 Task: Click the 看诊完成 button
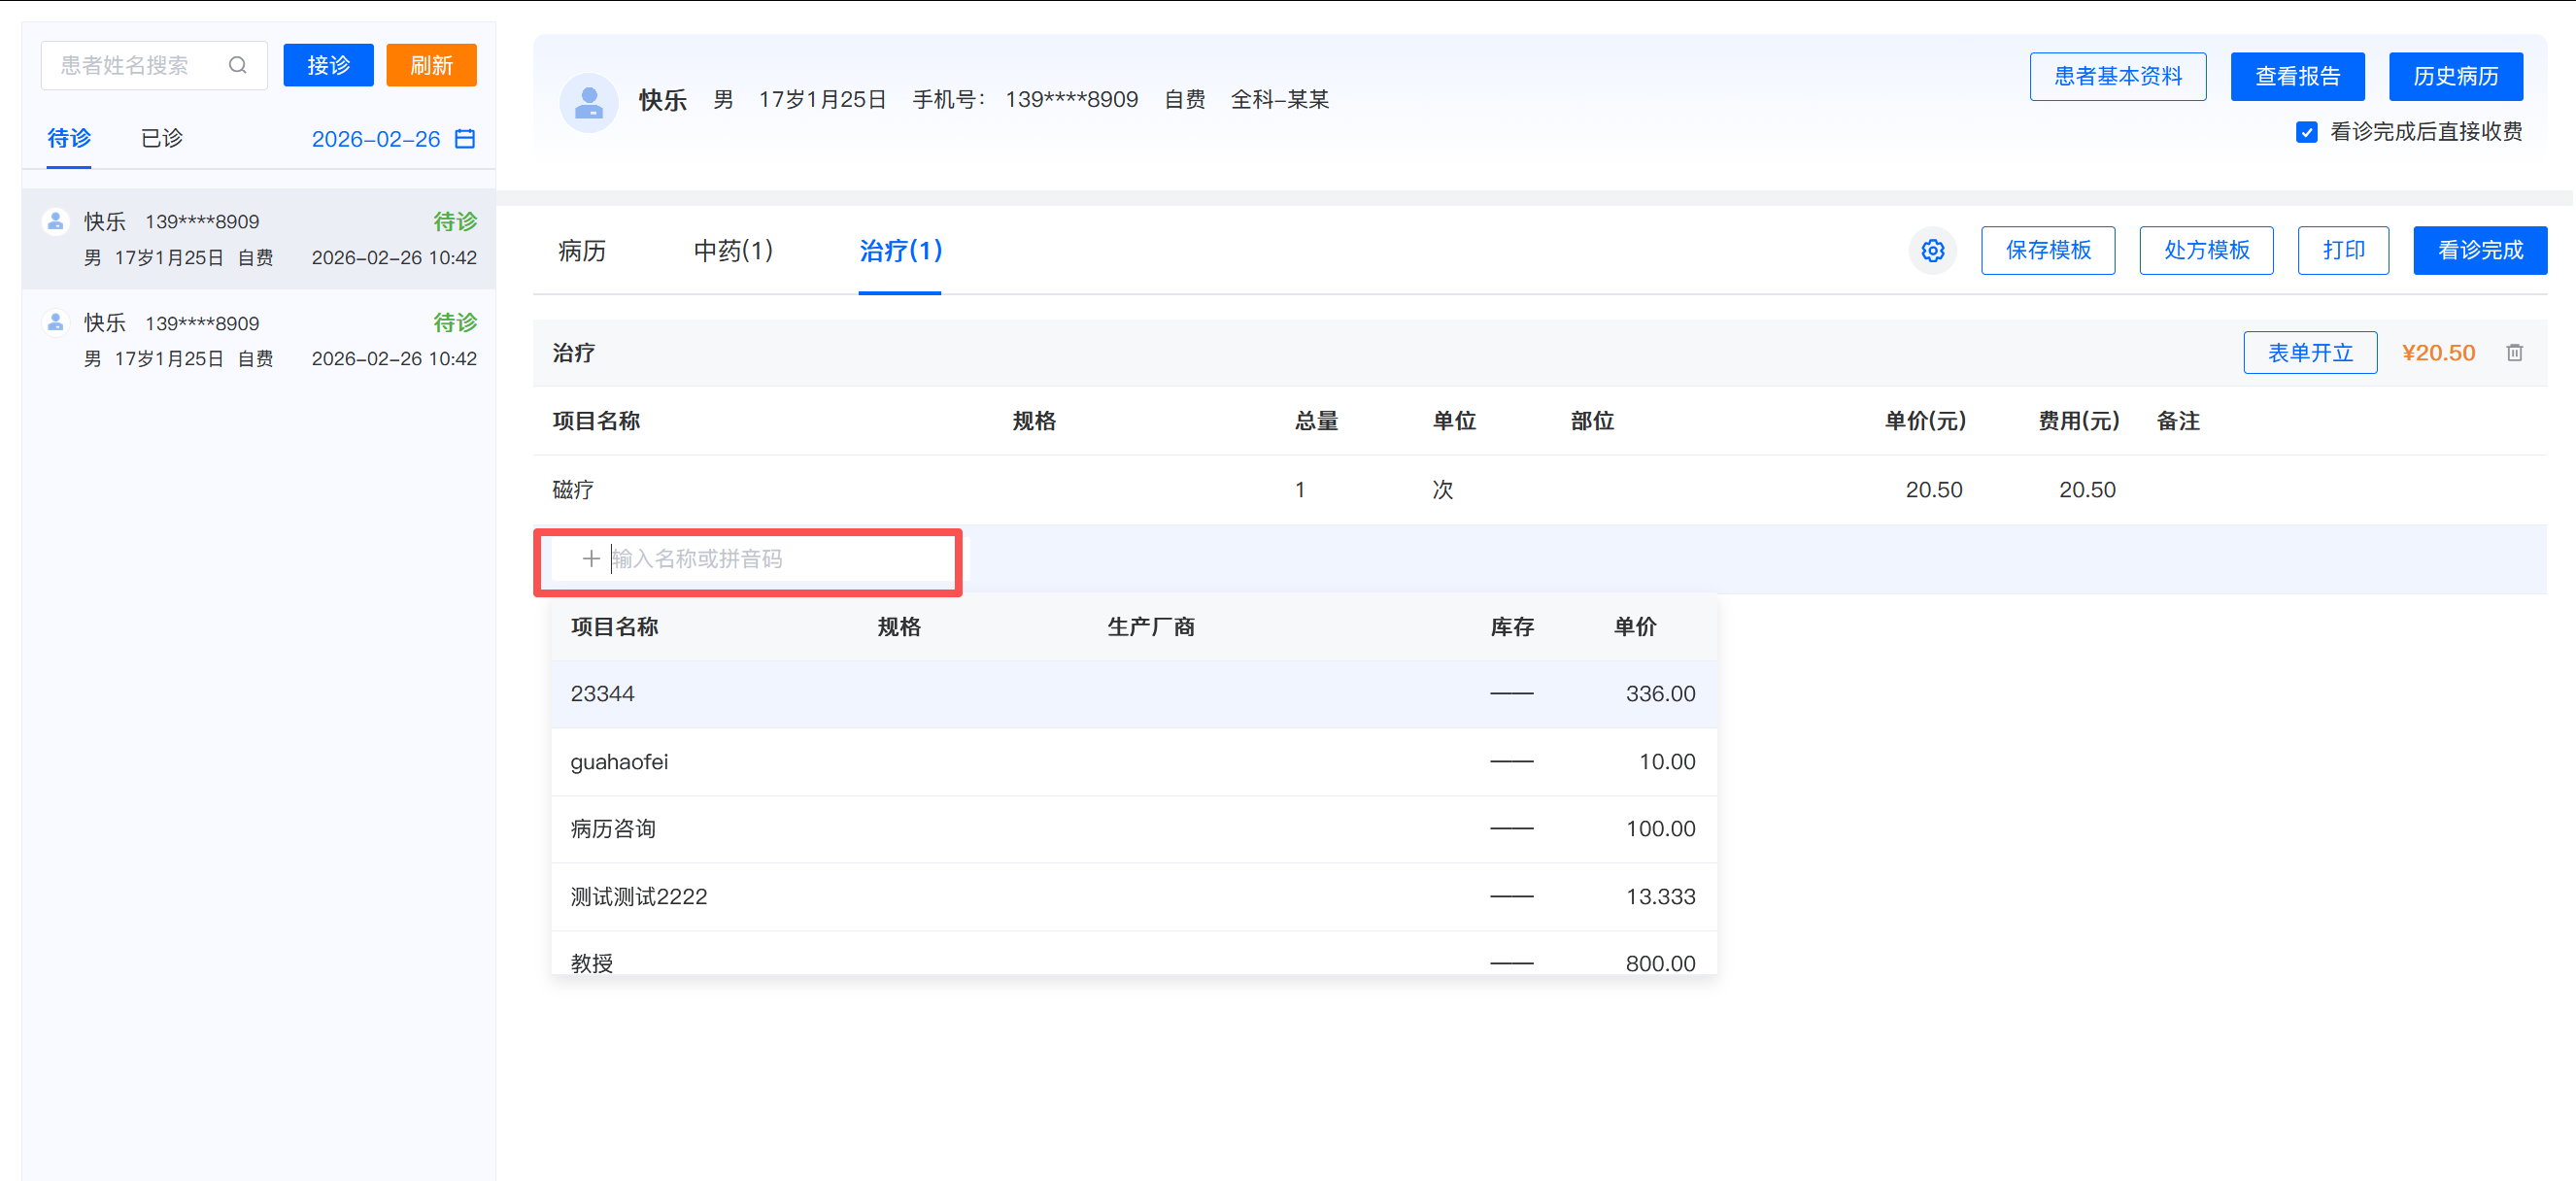pyautogui.click(x=2479, y=250)
